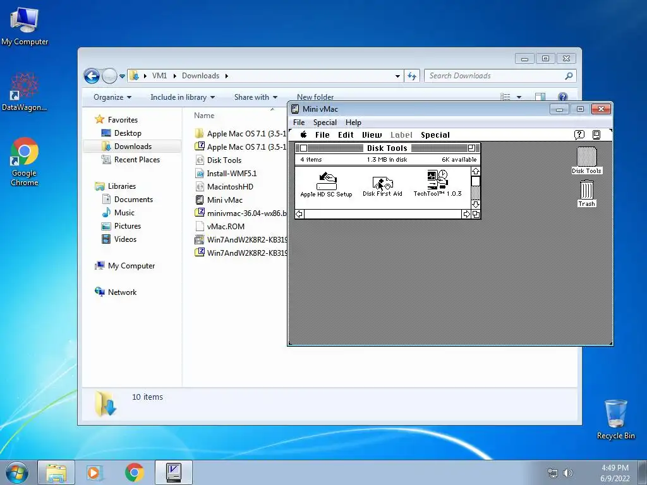Click the change view icon in Explorer

[x=505, y=97]
